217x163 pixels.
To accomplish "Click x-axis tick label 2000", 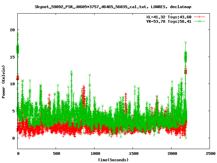I will coord(172,153).
